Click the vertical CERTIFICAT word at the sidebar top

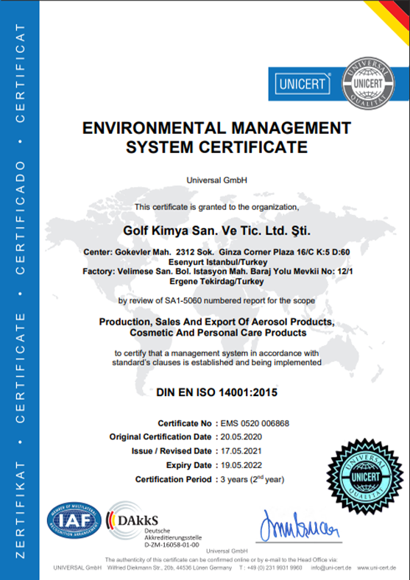click(x=21, y=73)
